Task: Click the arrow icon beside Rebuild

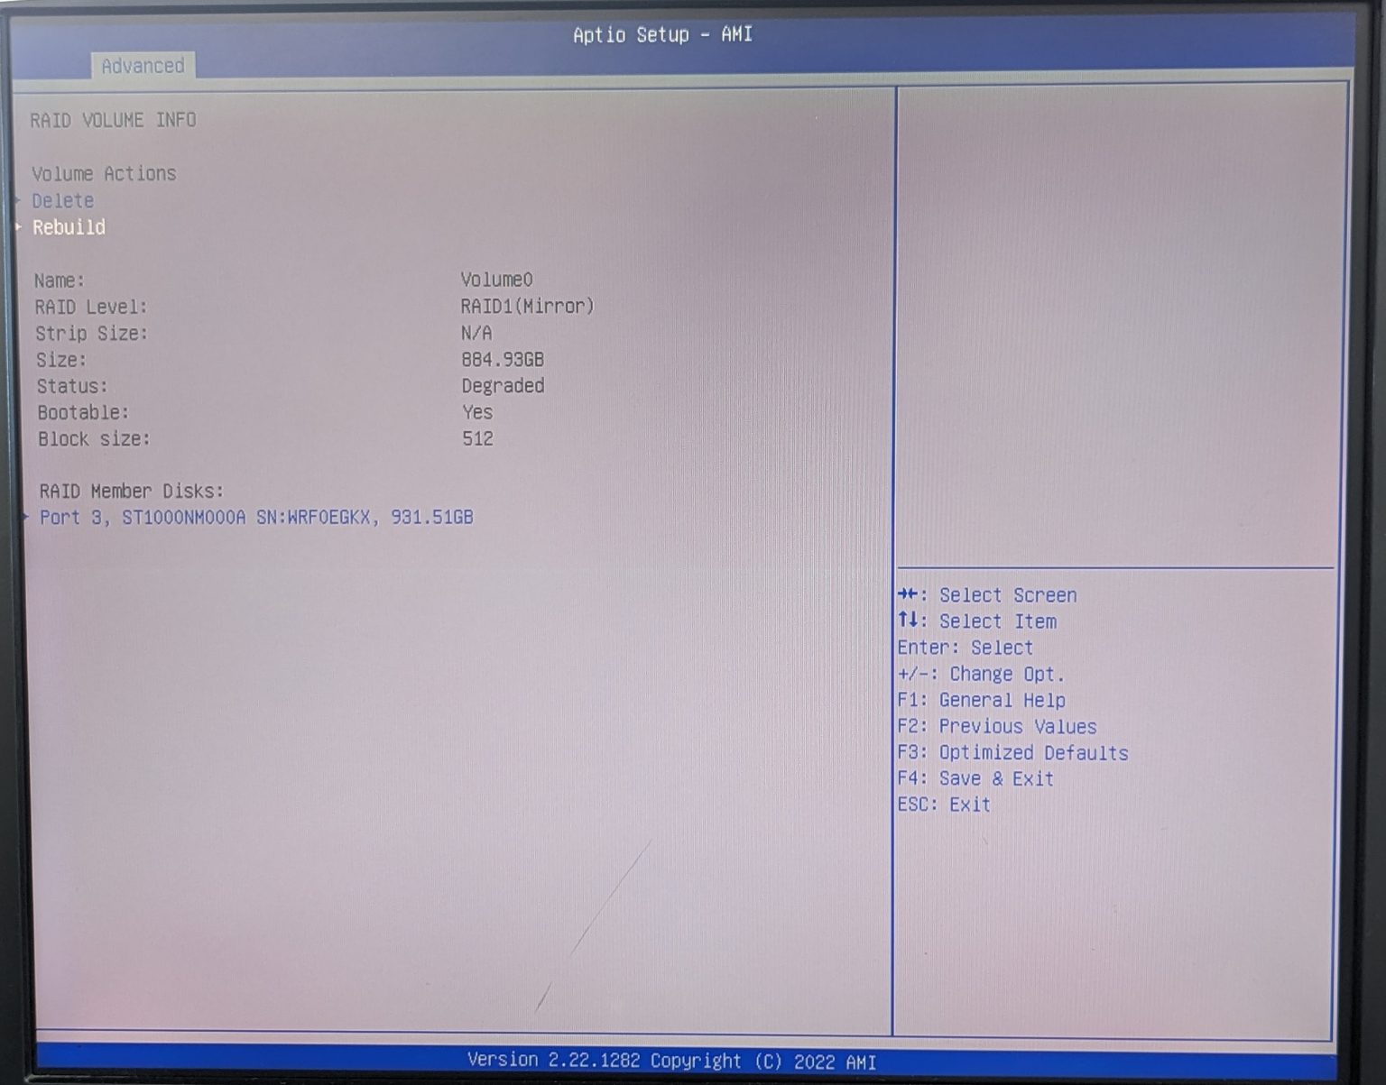Action: [20, 227]
